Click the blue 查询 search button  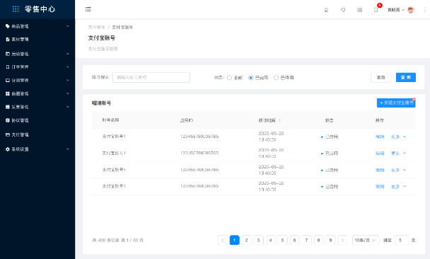(x=406, y=78)
